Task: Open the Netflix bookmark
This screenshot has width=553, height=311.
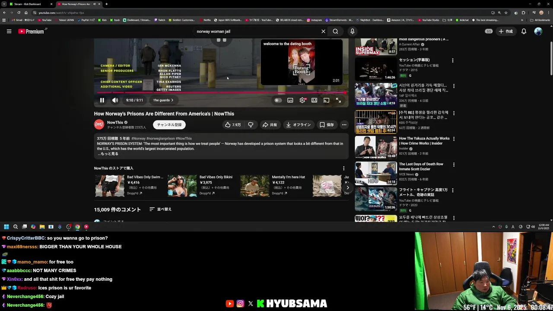Action: click(205, 20)
